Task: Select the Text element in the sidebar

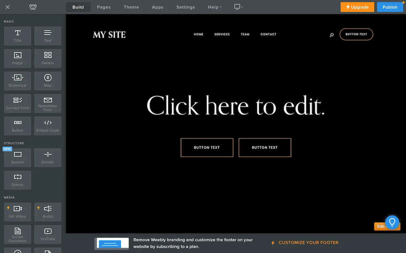Action: [48, 36]
